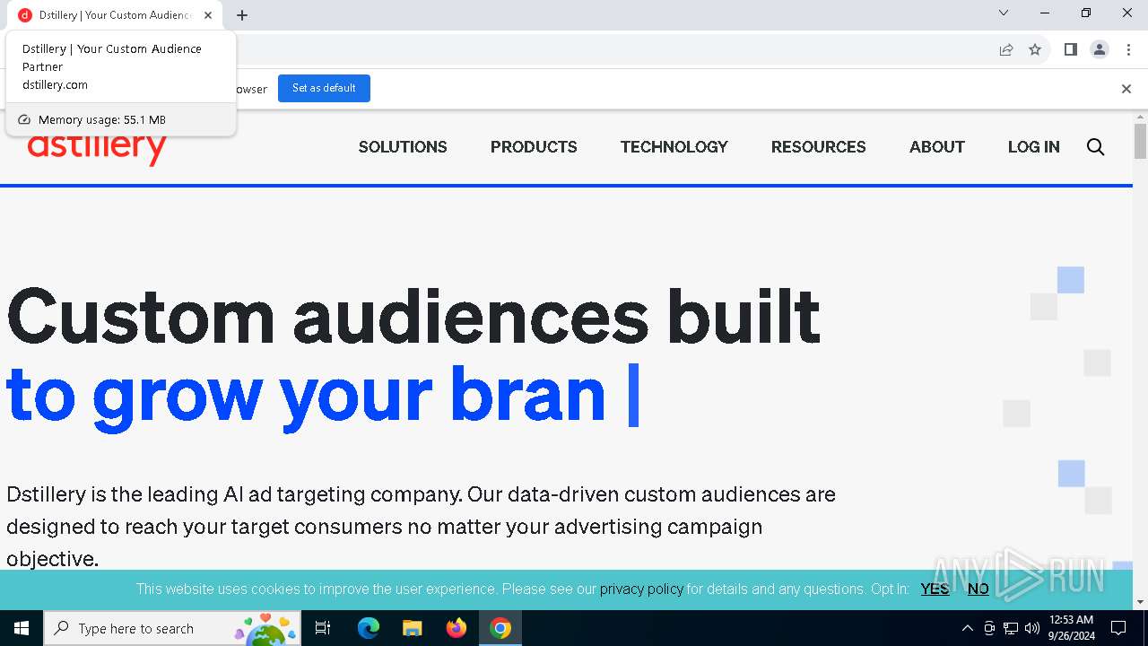Open Windows notification center
This screenshot has width=1148, height=646.
[1118, 628]
